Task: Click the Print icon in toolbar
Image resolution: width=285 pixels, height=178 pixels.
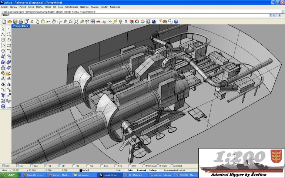Action: [x=20, y=21]
